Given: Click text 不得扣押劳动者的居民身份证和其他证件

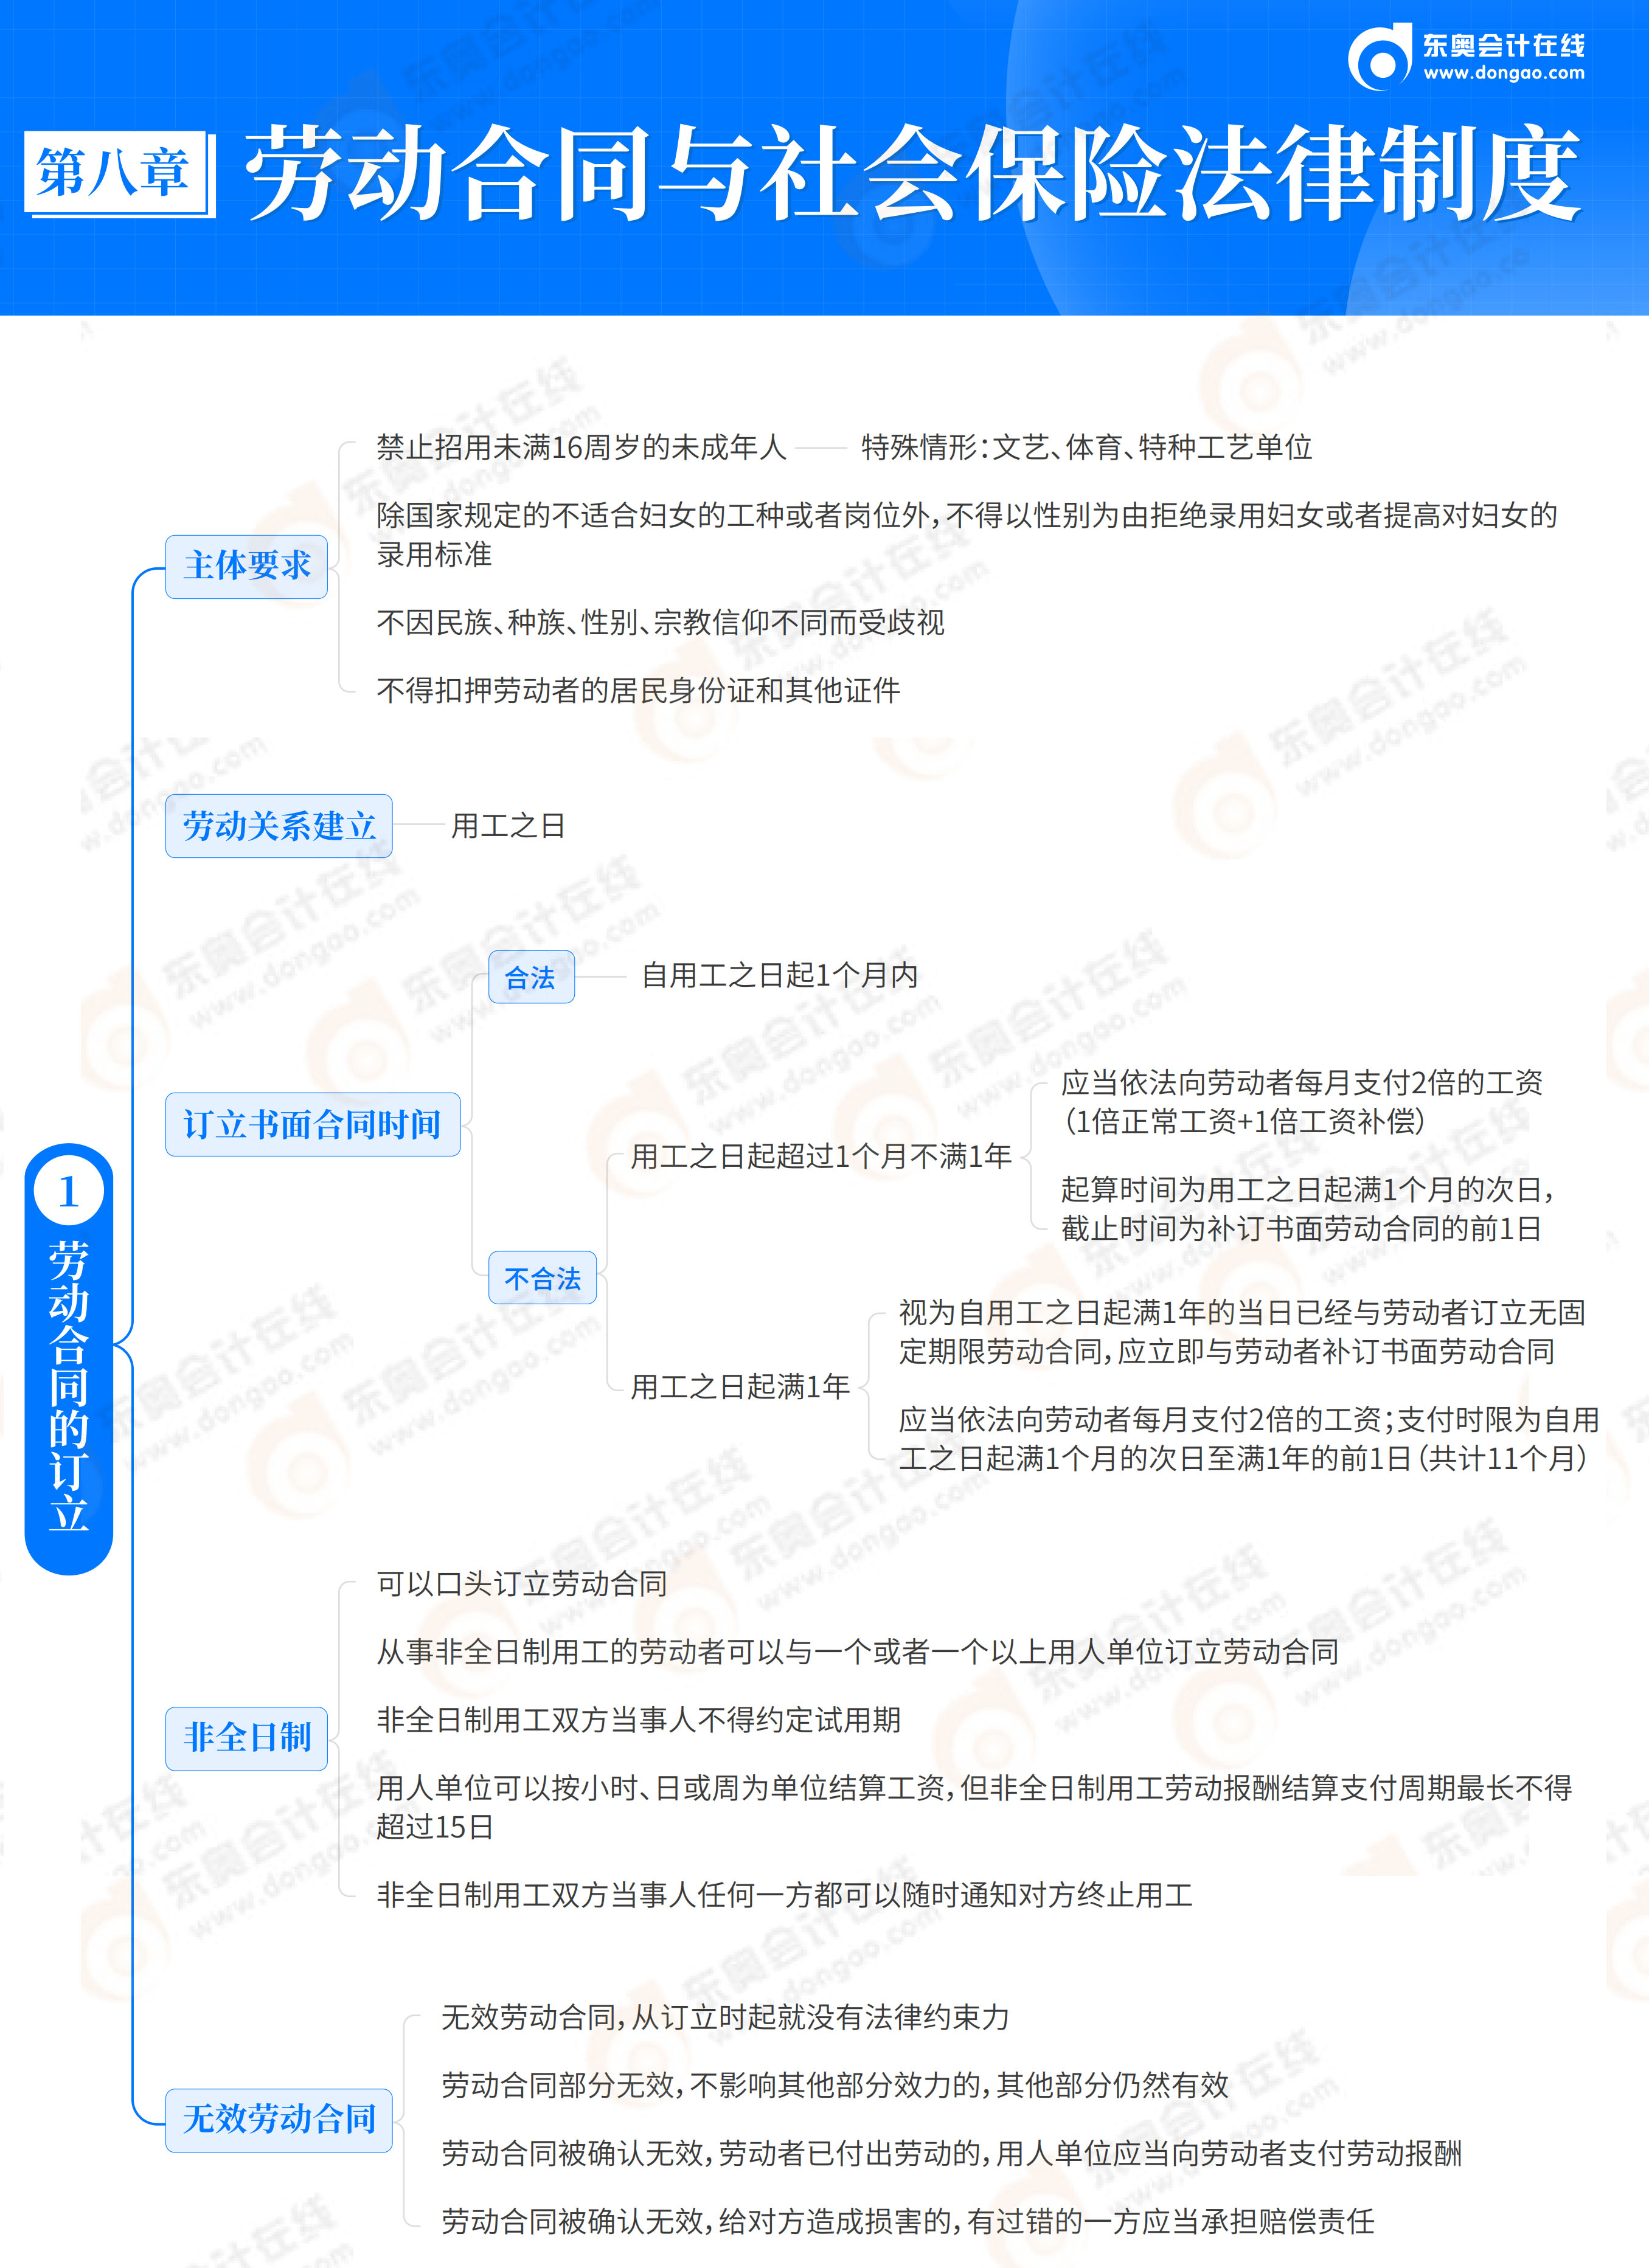Looking at the screenshot, I should (639, 690).
